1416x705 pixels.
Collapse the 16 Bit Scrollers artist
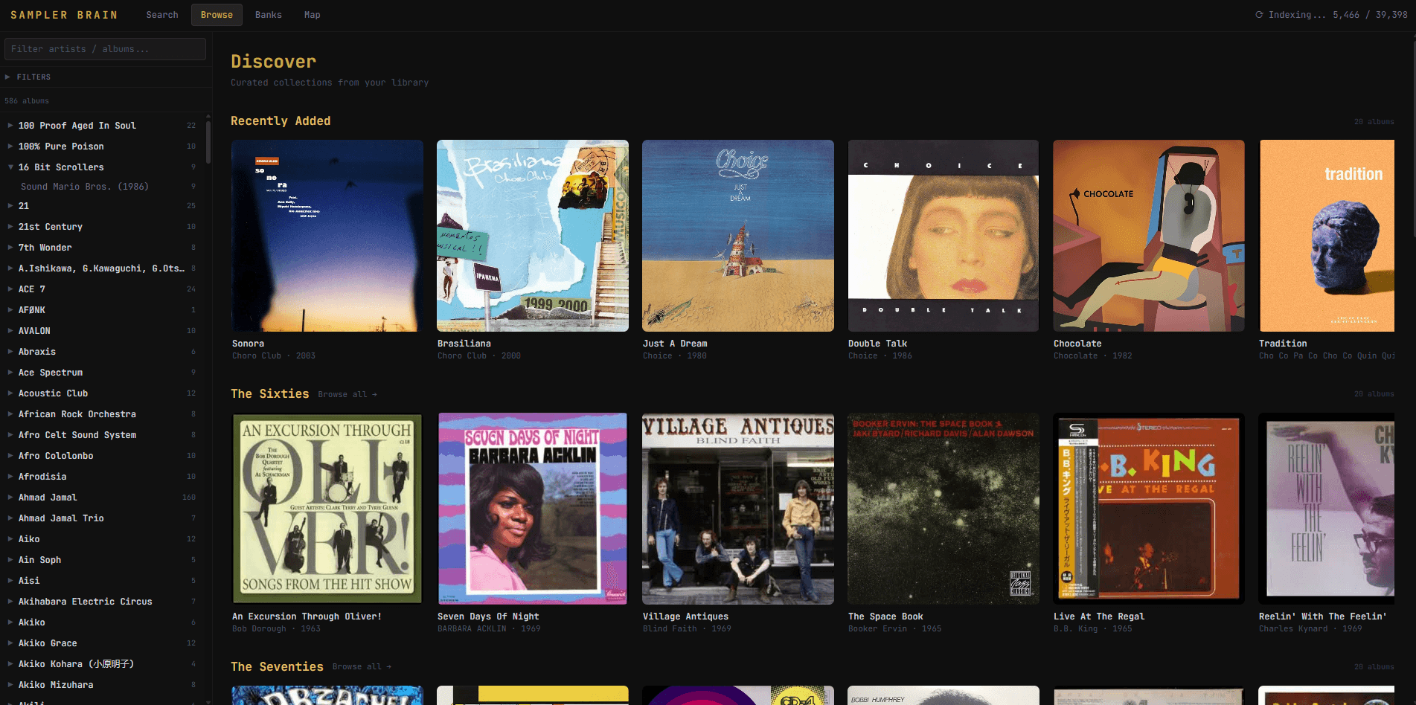pyautogui.click(x=10, y=167)
